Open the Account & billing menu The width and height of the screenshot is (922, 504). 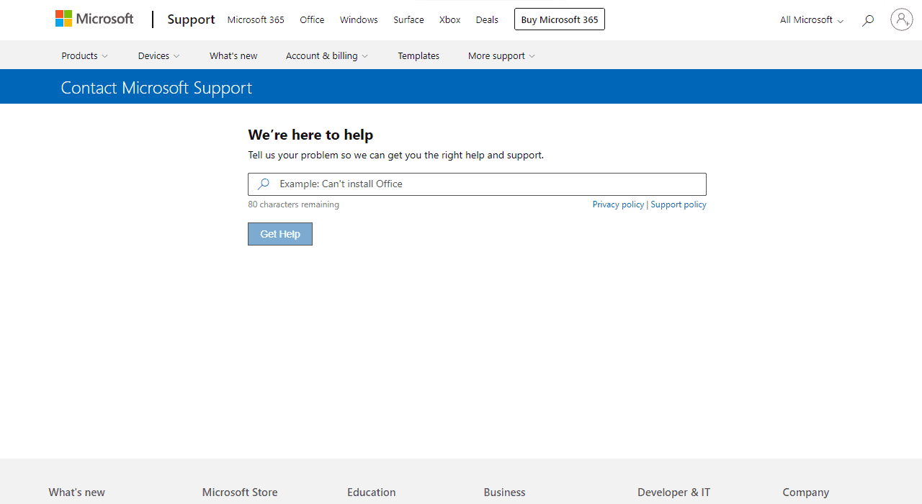[326, 55]
